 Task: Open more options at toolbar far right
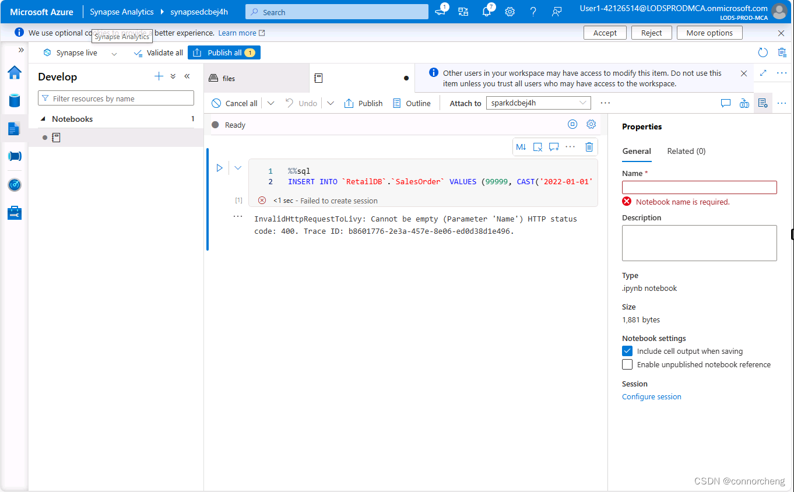click(x=782, y=103)
